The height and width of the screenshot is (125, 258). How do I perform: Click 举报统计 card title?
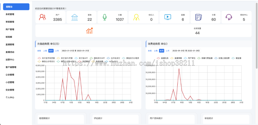pyautogui.click(x=209, y=118)
